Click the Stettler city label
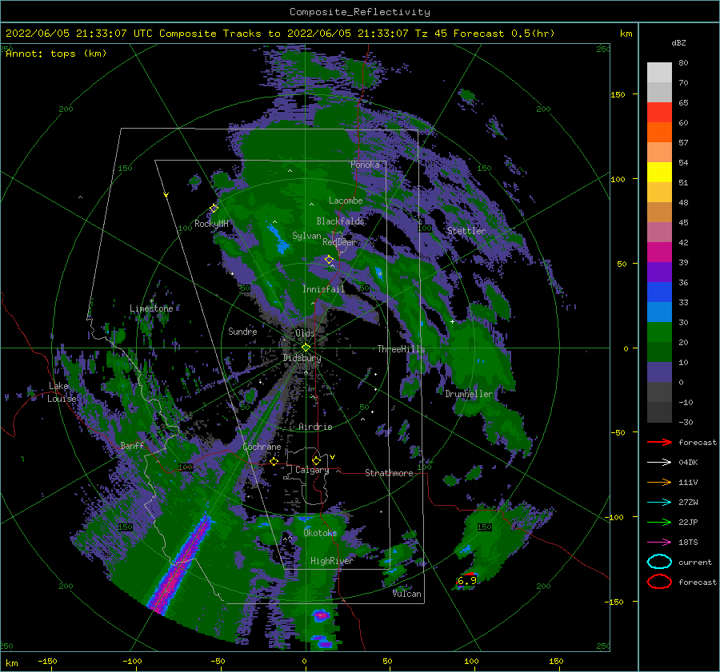 tap(466, 231)
